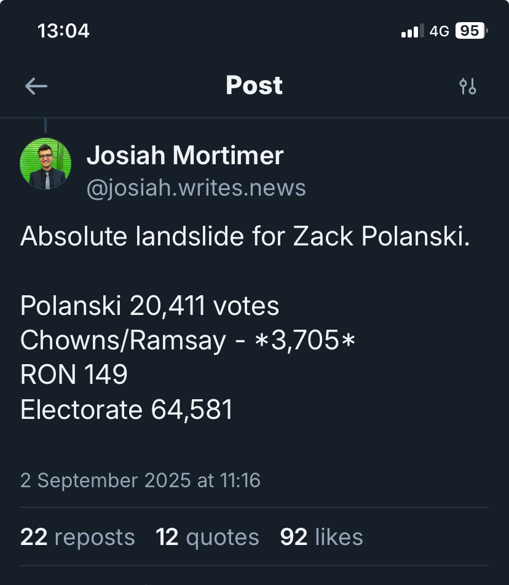Click the 'RON 149' text line
The image size is (509, 585).
pos(74,375)
